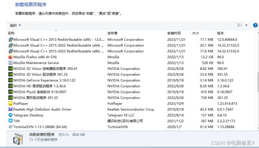The image size is (259, 148).
Task: Click publisher TortoiseSVN cell
Action: click(x=118, y=127)
